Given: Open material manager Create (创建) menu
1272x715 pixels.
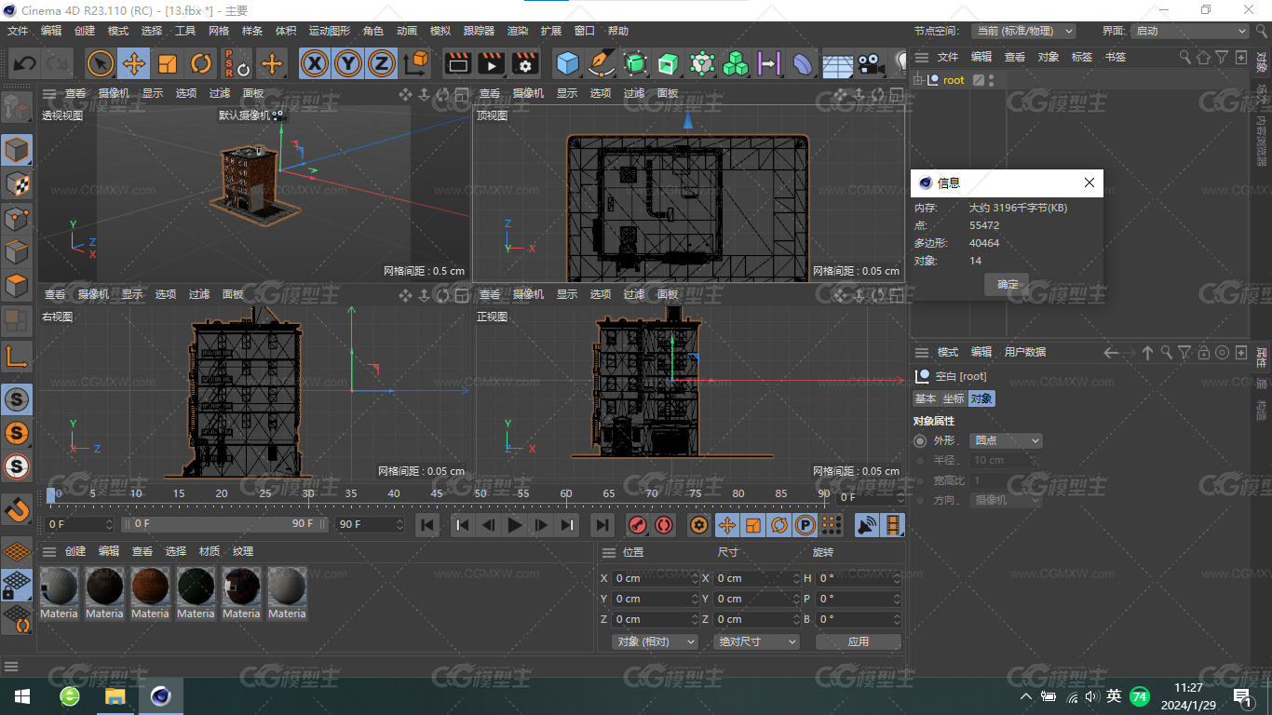Looking at the screenshot, I should tap(74, 551).
